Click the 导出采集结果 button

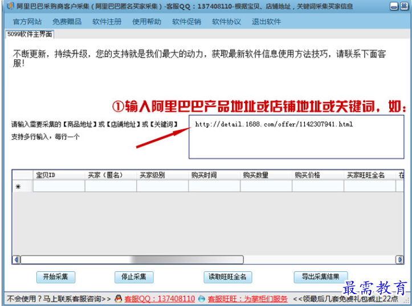(x=321, y=277)
